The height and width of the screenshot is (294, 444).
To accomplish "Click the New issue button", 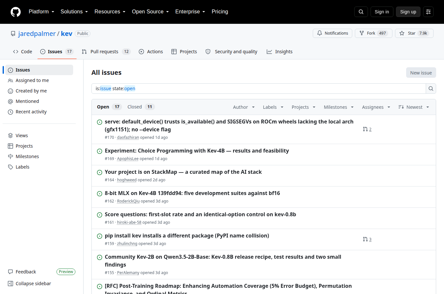I will 421,73.
